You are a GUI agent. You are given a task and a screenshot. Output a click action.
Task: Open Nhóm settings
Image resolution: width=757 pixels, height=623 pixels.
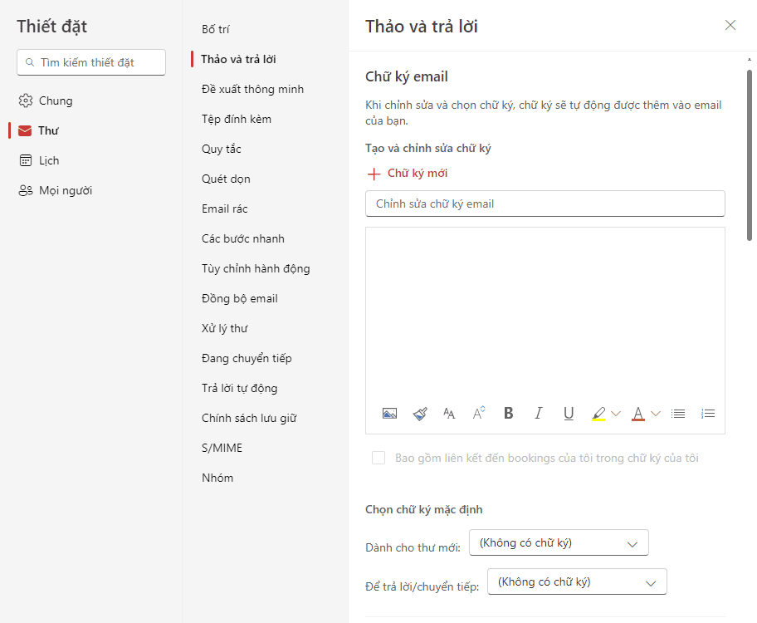[217, 478]
